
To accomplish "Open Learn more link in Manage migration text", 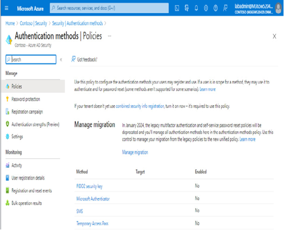I will [248, 139].
